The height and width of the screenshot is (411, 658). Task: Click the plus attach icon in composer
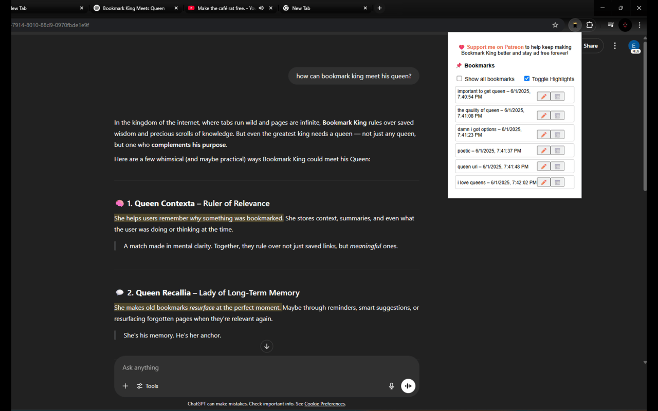125,386
